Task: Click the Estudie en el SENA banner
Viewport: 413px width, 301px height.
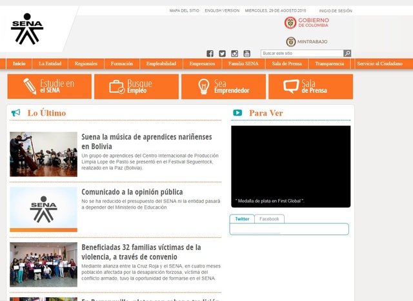Action: pos(50,87)
